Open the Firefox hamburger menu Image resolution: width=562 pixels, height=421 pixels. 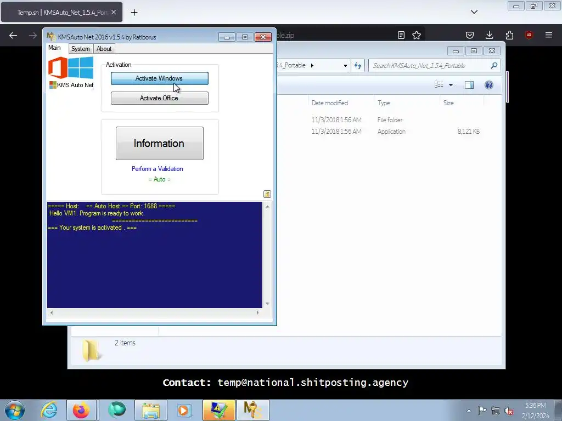coord(549,35)
